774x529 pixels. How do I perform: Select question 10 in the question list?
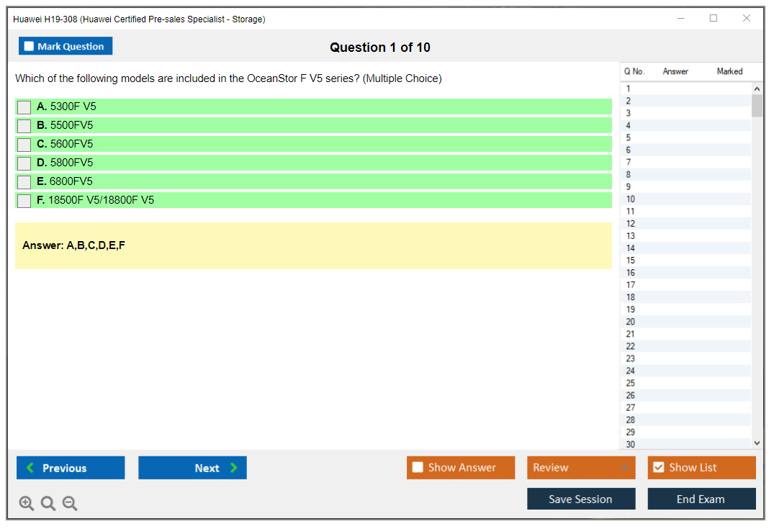[631, 199]
